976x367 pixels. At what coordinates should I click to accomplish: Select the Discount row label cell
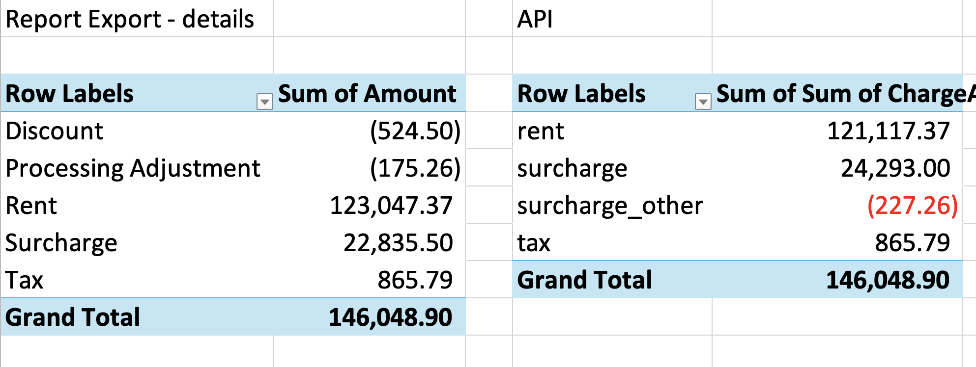(54, 131)
